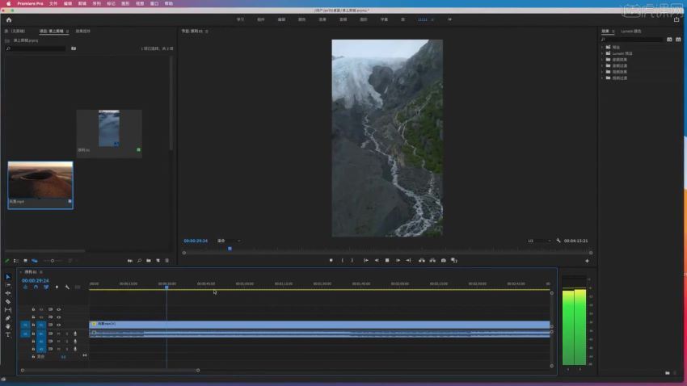Go to In point in Program monitor
Viewport: 687px width, 386px height.
click(366, 260)
